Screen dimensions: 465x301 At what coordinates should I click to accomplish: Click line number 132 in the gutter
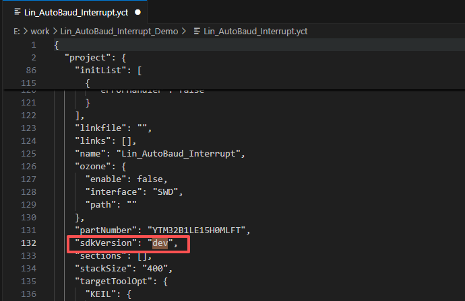coord(28,243)
